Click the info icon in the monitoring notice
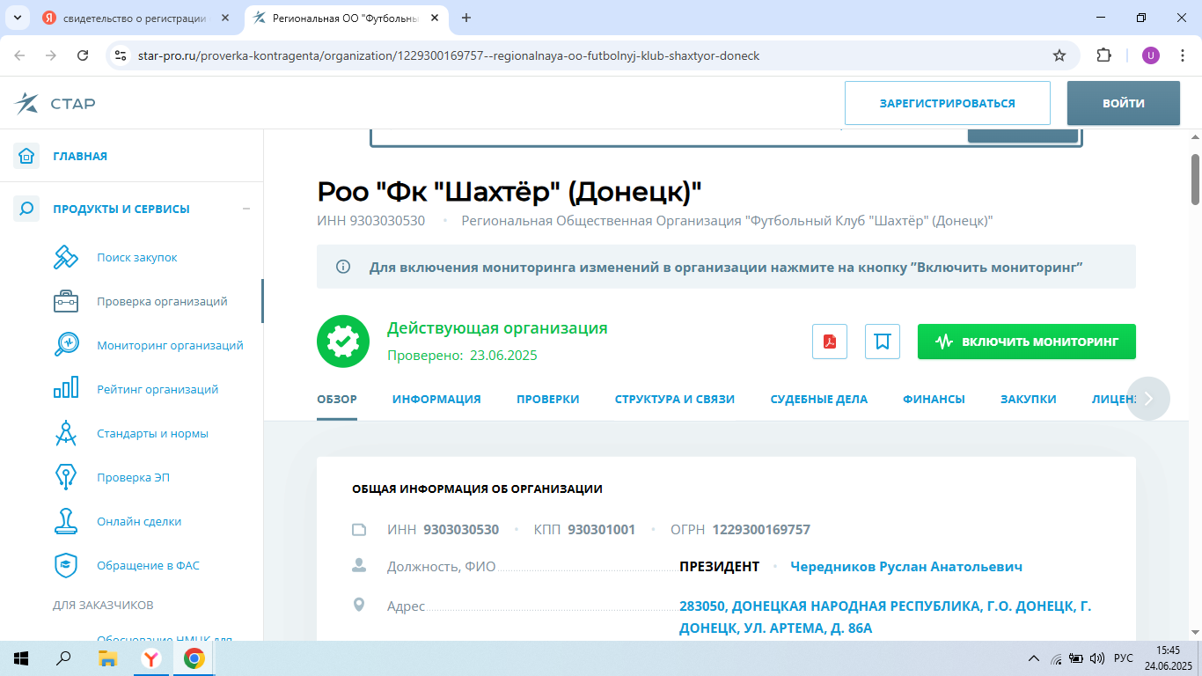Viewport: 1202px width, 676px height. click(x=343, y=267)
